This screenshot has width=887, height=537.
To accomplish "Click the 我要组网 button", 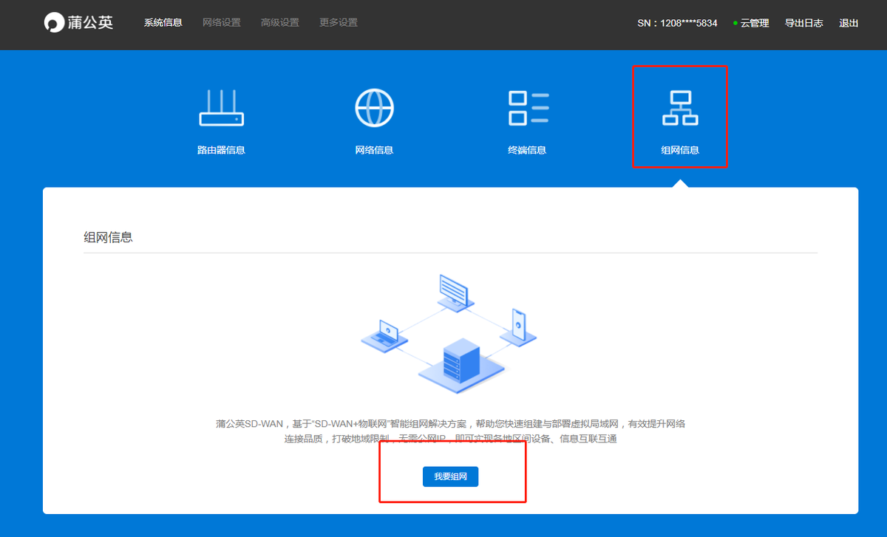I will (x=450, y=477).
